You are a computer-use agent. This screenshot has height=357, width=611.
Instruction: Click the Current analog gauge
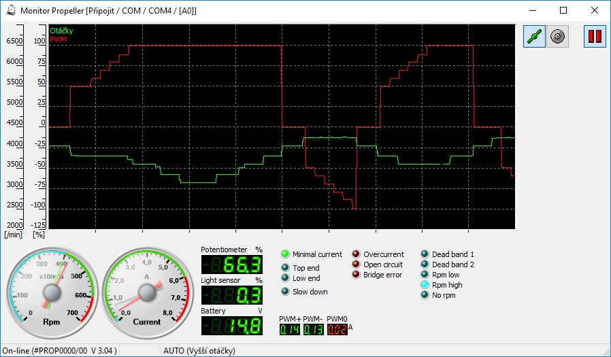click(147, 293)
